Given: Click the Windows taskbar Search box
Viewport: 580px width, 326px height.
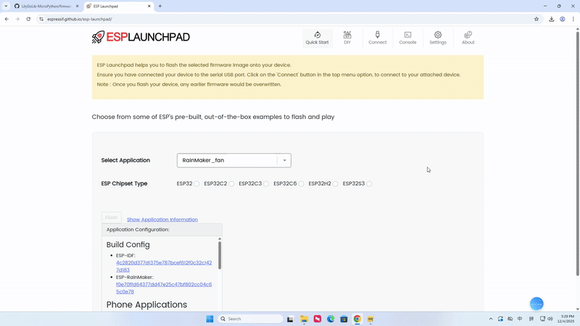Looking at the screenshot, I should [x=252, y=319].
